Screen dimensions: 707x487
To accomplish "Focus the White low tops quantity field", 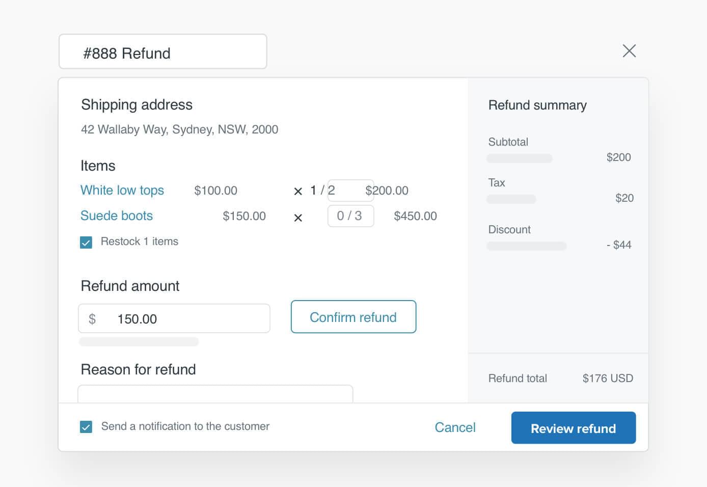I will point(350,191).
